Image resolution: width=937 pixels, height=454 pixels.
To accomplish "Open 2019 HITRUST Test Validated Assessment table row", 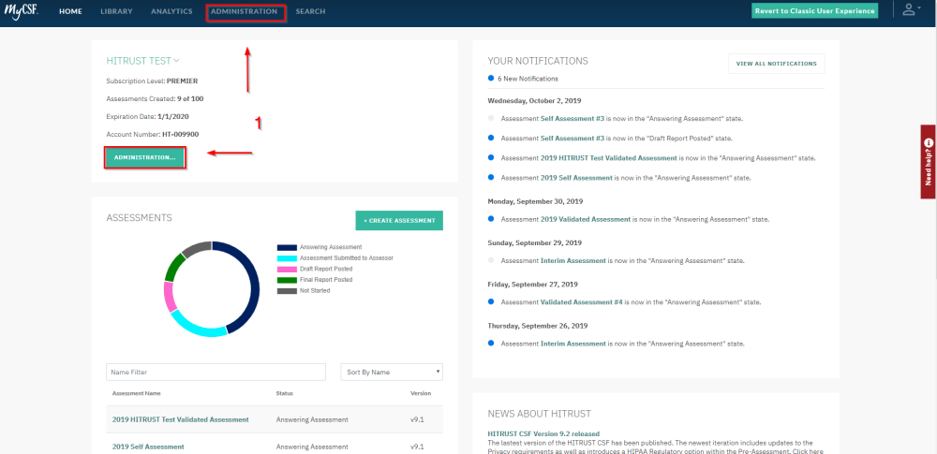I will 275,419.
